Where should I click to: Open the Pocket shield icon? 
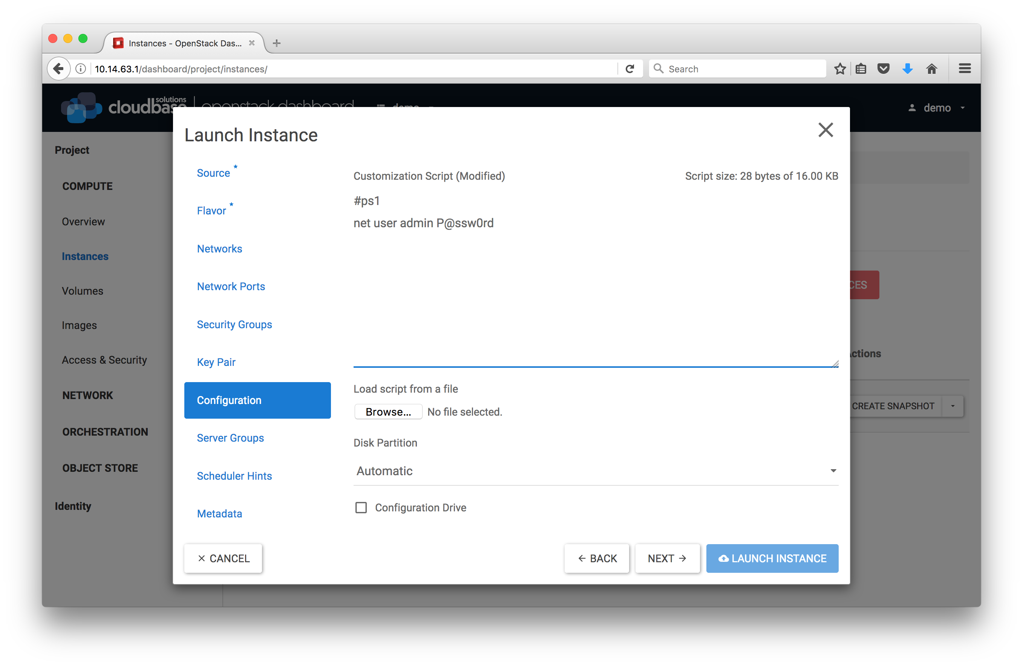tap(883, 69)
